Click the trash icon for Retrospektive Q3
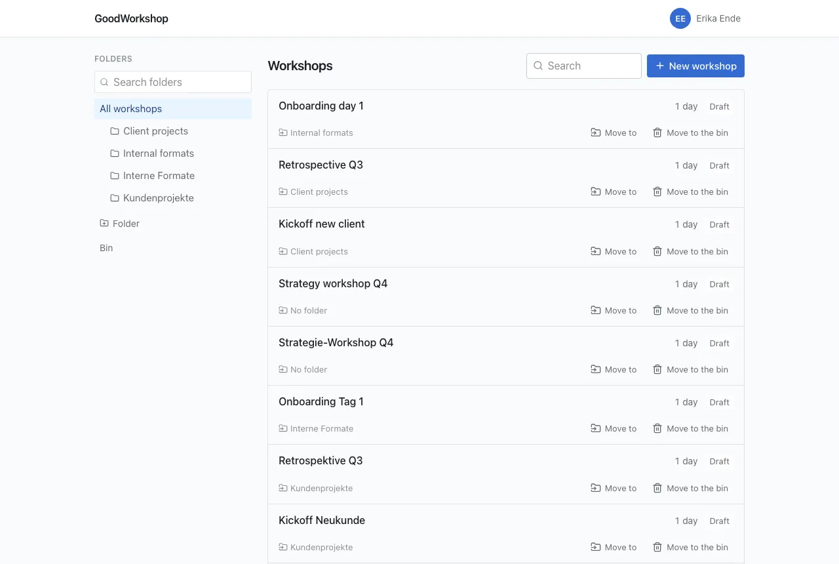This screenshot has height=564, width=839. coord(657,488)
